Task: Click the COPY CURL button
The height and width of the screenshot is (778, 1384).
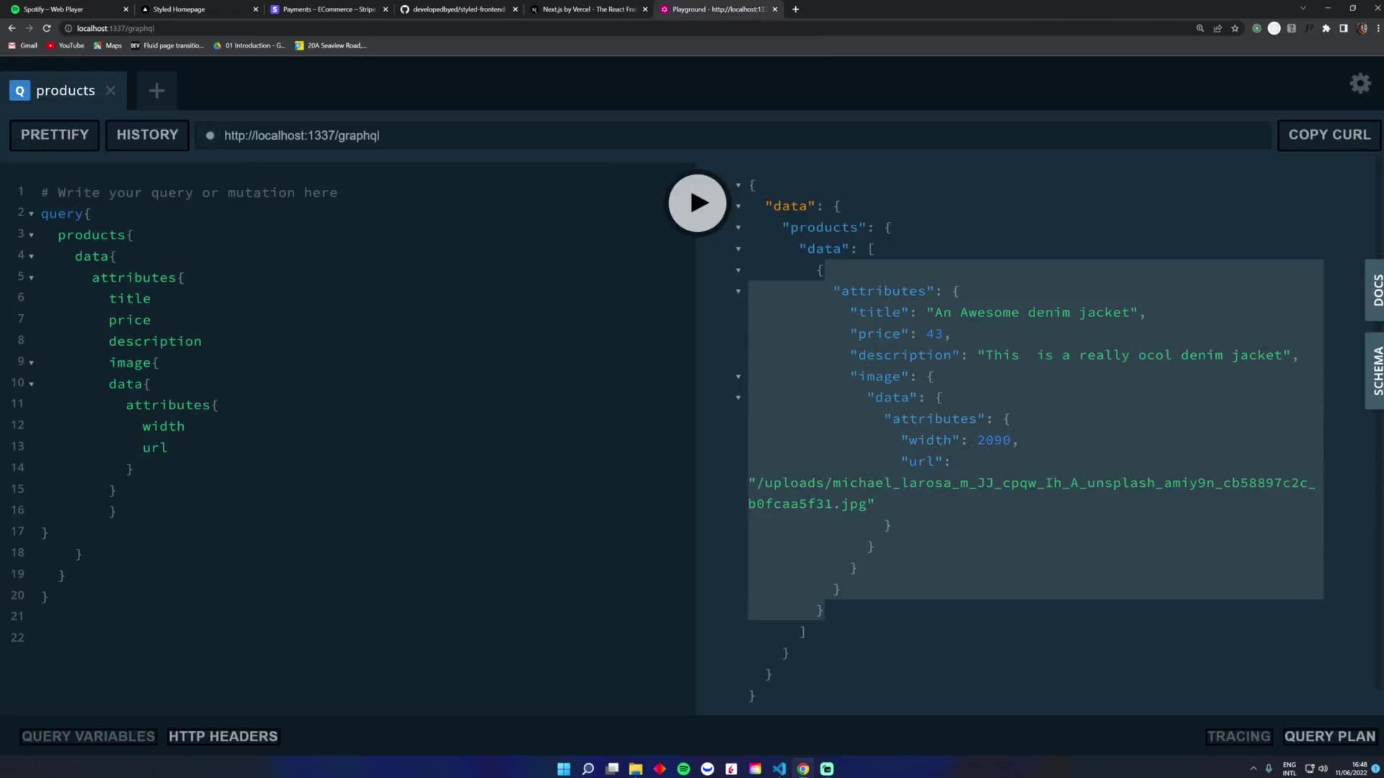Action: tap(1329, 135)
